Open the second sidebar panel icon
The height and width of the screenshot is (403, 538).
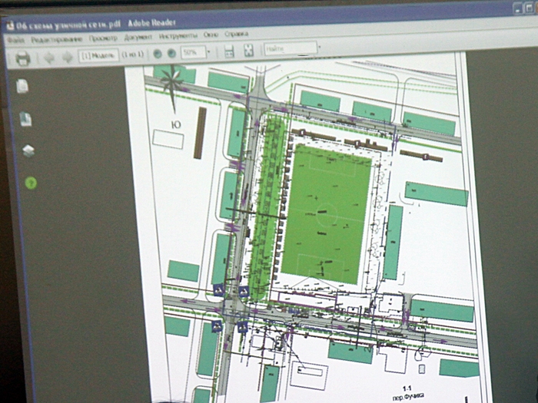pos(25,119)
